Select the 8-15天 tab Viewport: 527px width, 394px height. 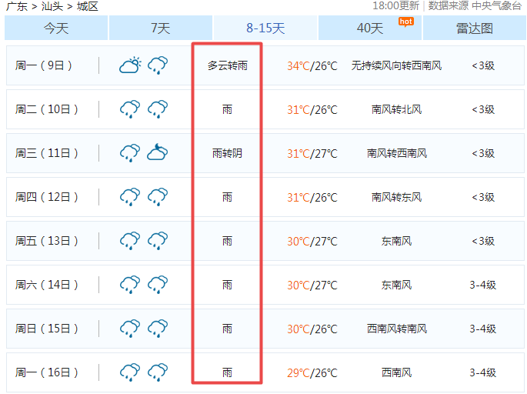click(265, 28)
